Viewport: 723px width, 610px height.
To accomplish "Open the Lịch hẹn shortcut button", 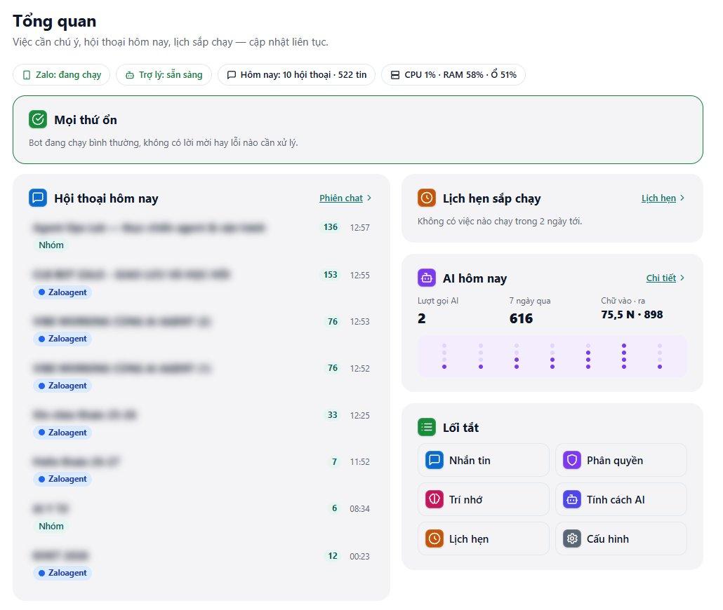I will [483, 538].
